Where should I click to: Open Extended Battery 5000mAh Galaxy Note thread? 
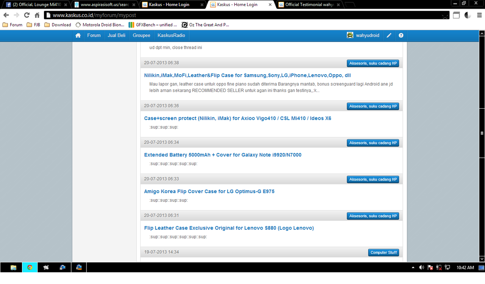(x=223, y=155)
